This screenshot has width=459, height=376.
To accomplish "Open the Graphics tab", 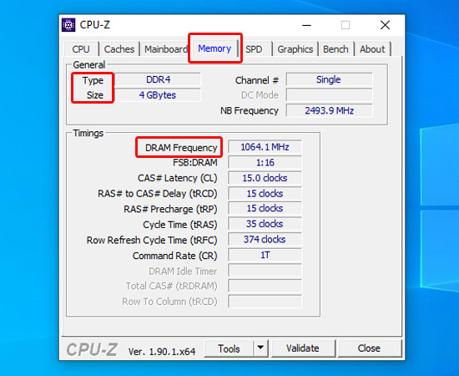I will point(295,49).
